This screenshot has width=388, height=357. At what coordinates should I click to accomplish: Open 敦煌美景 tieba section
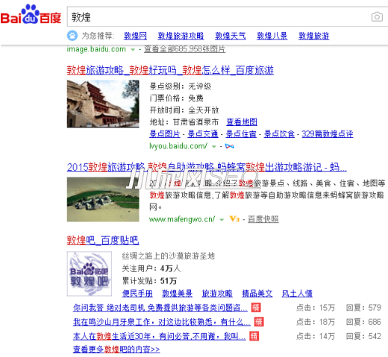point(178,294)
